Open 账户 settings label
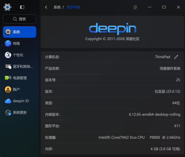Viewport: 185px width, 157px height. coord(16,89)
